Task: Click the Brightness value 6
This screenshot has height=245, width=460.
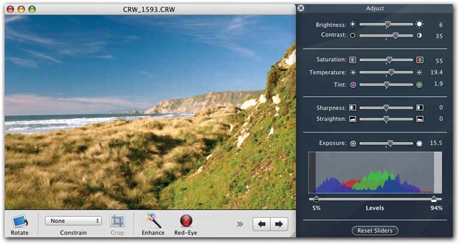Action: click(441, 25)
